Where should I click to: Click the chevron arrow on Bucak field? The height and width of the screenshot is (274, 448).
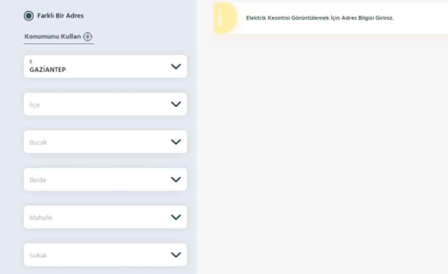pyautogui.click(x=176, y=142)
